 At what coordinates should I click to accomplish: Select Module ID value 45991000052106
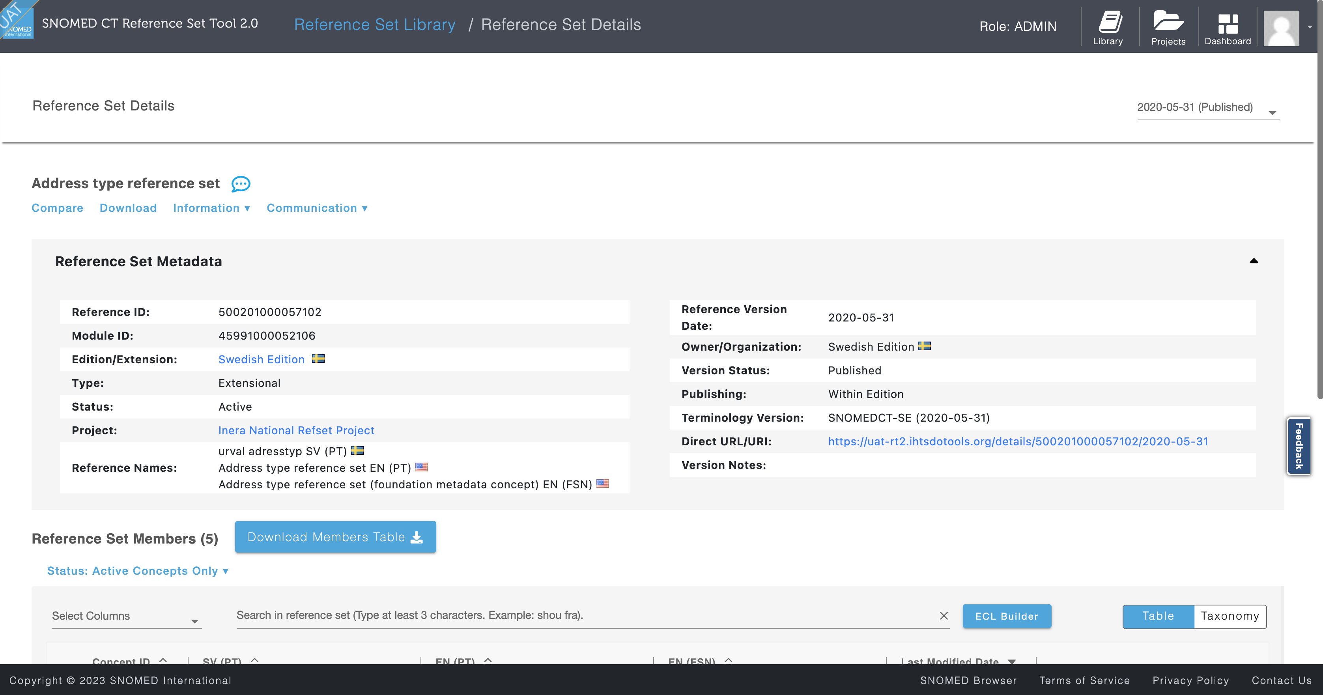267,335
